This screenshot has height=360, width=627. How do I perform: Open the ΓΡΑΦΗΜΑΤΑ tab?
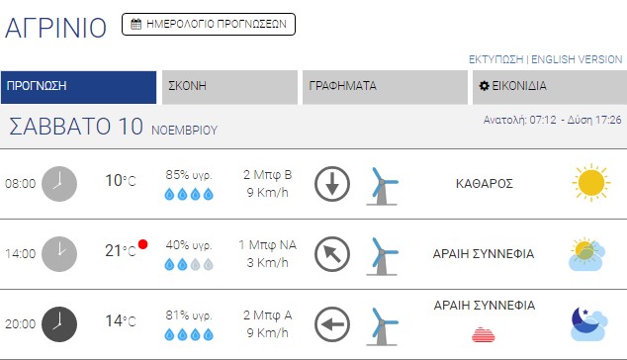(385, 87)
